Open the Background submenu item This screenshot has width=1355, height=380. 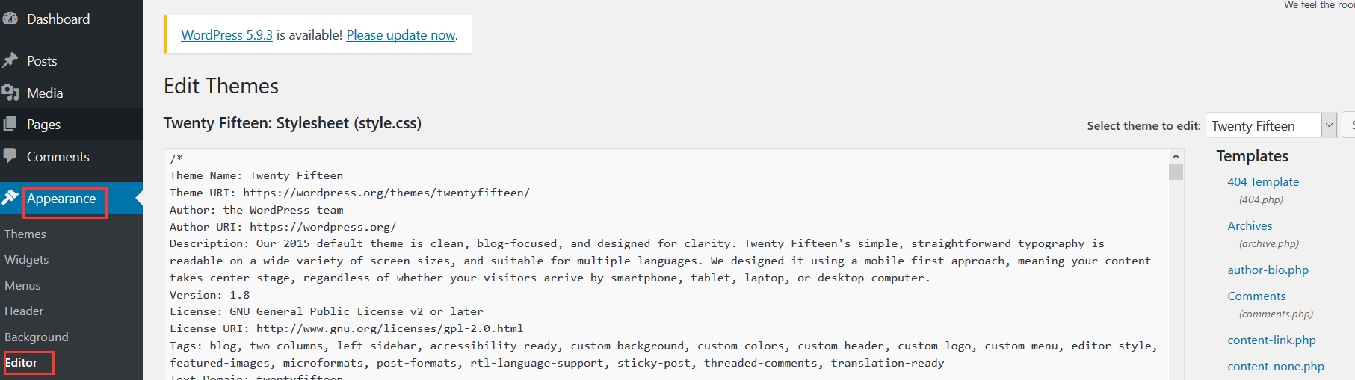coord(37,337)
